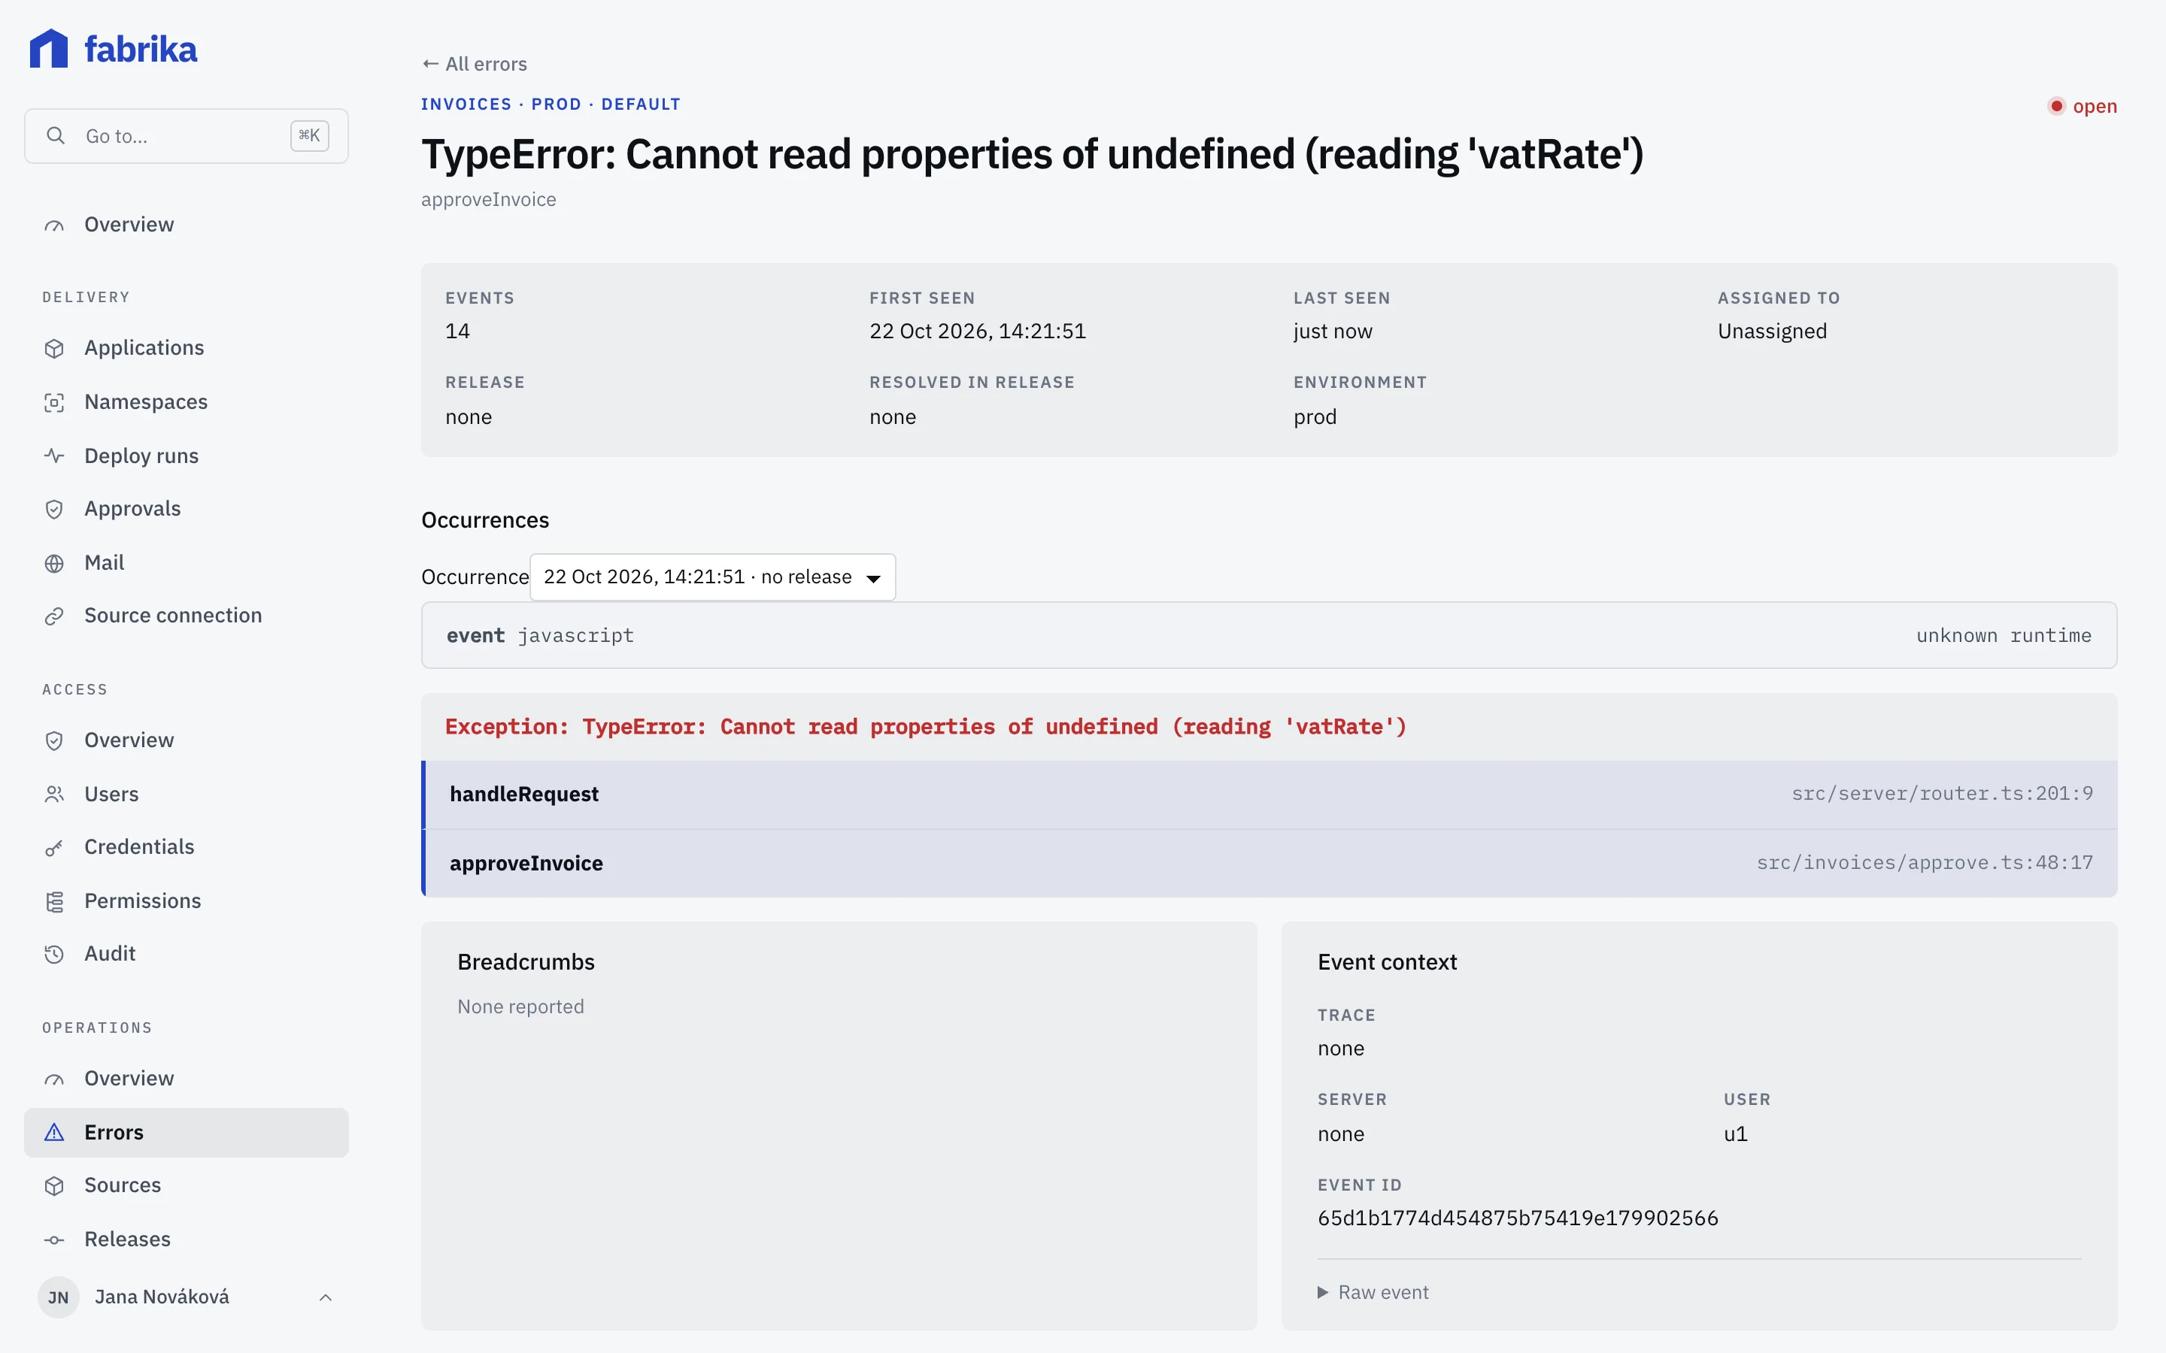Click src/server/router.ts:201:9 file path
The image size is (2166, 1353).
pyautogui.click(x=1942, y=794)
